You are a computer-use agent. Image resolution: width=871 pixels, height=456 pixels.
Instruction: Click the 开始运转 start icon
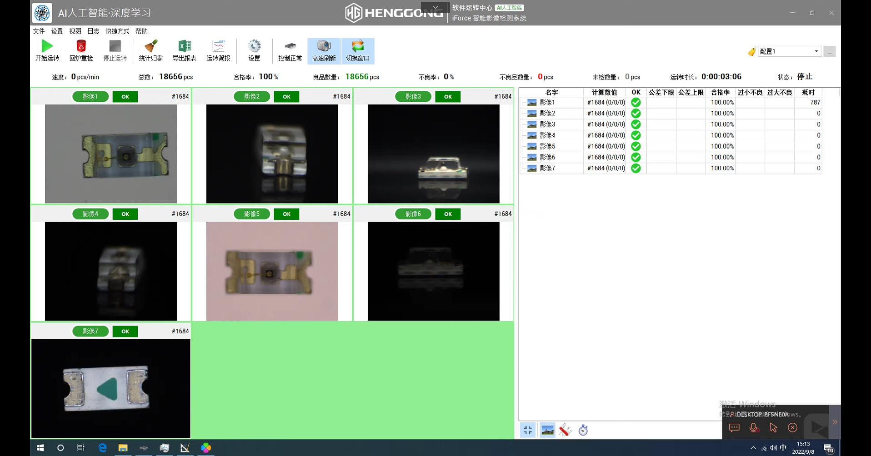click(47, 46)
